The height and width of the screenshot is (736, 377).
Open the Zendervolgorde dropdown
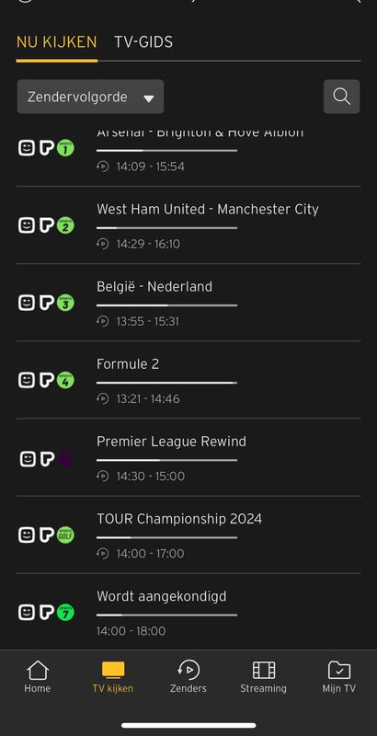tap(90, 97)
